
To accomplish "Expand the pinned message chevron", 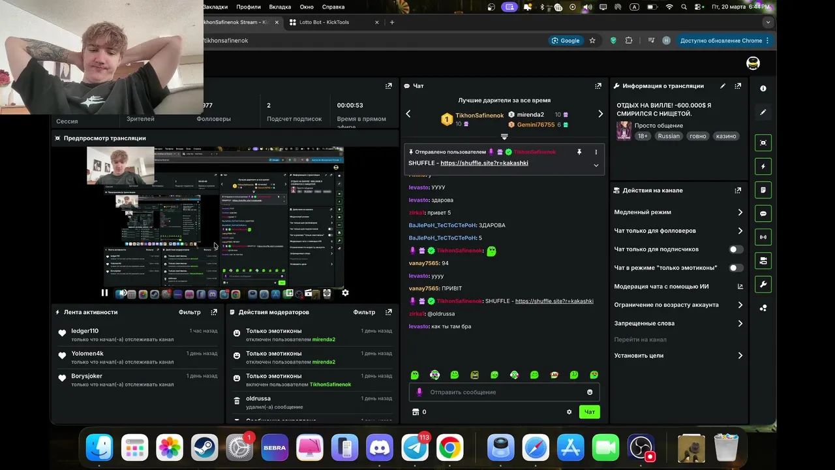I will 596,165.
